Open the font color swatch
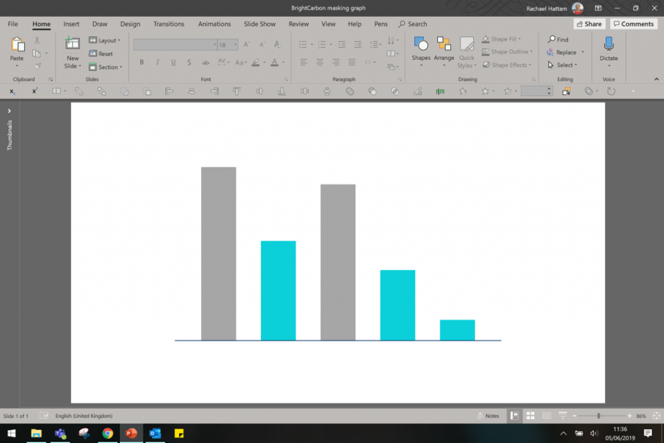 click(x=275, y=62)
